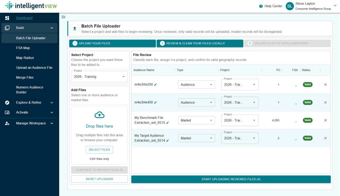The height and width of the screenshot is (196, 340).
Task: Click the PC column header
Action: tap(278, 70)
